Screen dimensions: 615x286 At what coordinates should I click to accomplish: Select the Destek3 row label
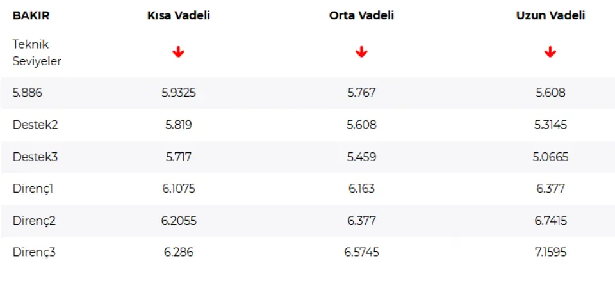click(x=35, y=157)
